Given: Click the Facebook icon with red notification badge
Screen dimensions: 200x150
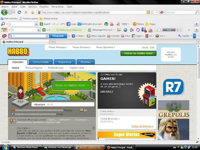Looking at the screenshot, I should pos(144,30).
